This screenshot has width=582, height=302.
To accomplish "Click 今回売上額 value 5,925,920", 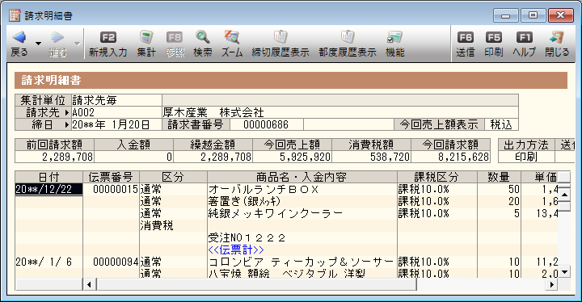I will (293, 157).
